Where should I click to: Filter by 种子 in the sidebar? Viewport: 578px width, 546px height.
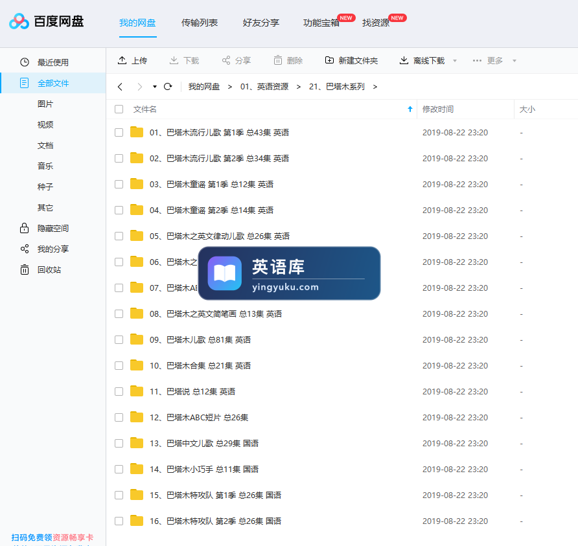(45, 187)
